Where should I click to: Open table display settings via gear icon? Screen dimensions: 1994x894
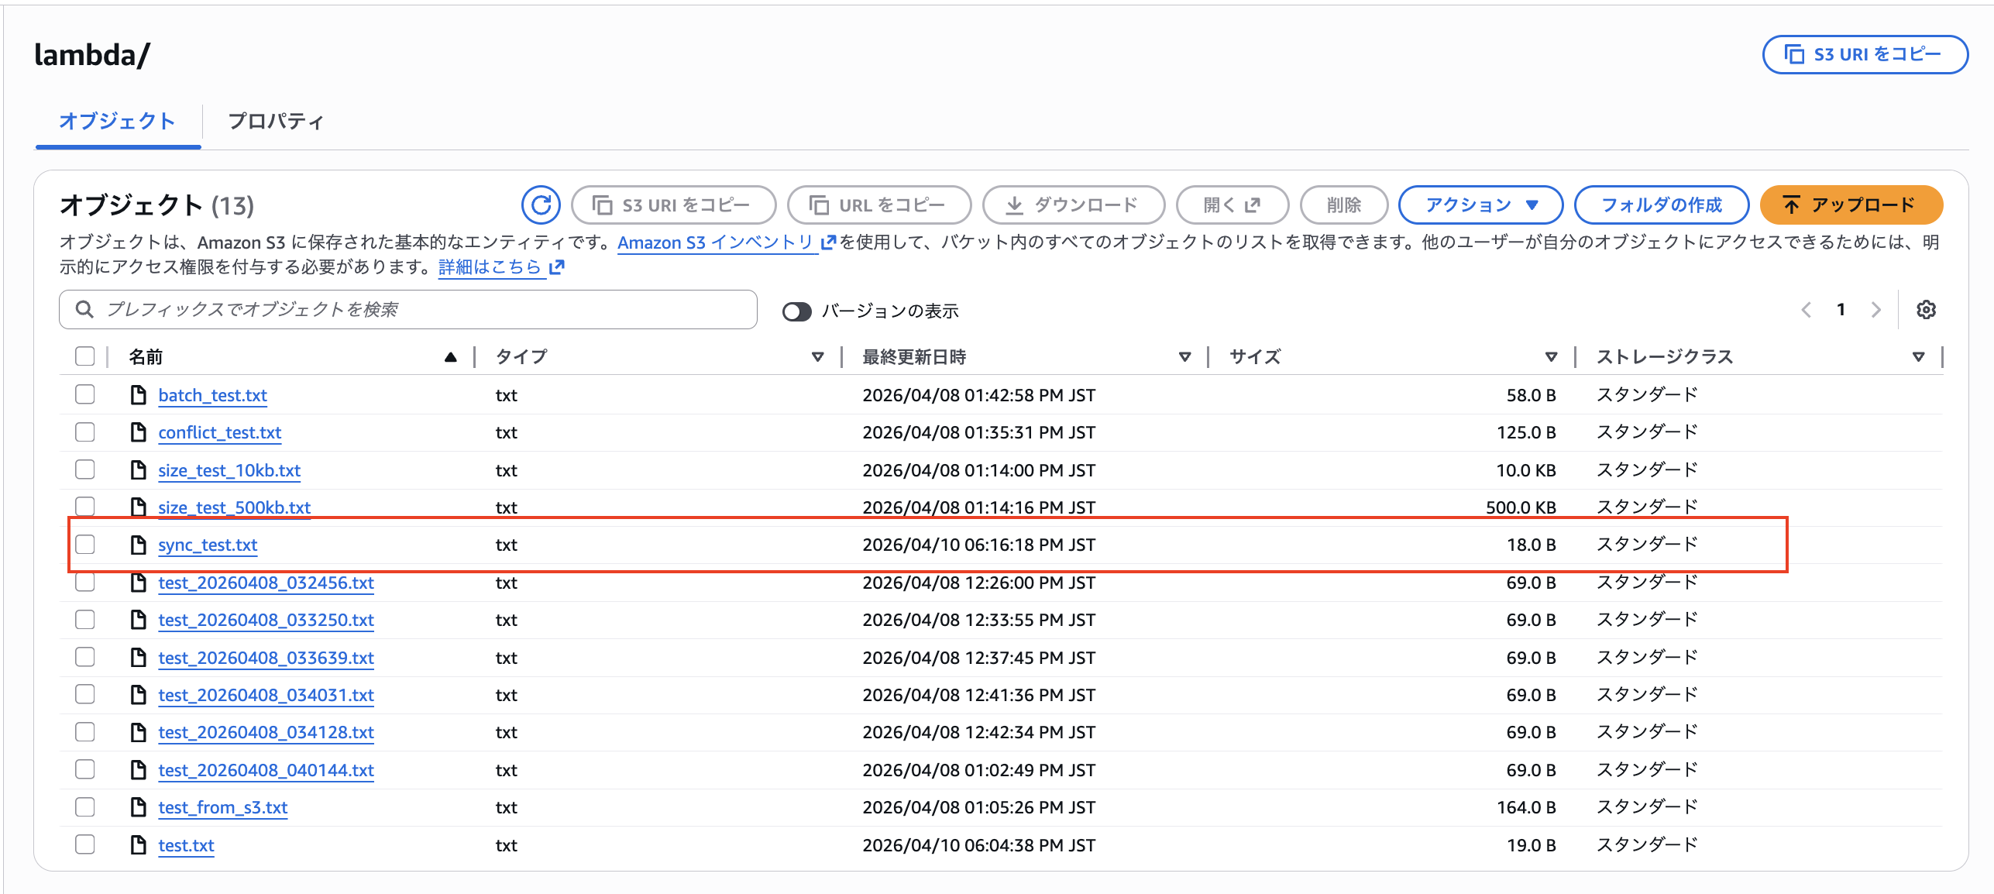1927,309
